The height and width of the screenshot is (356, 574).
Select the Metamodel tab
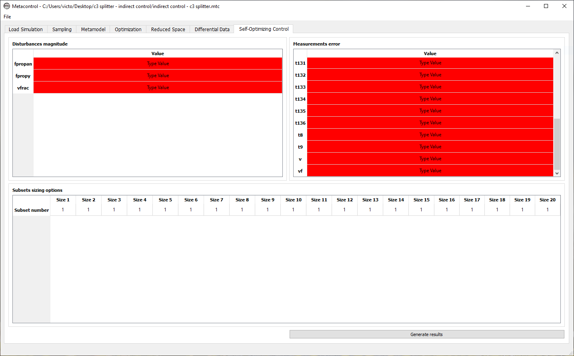tap(93, 29)
